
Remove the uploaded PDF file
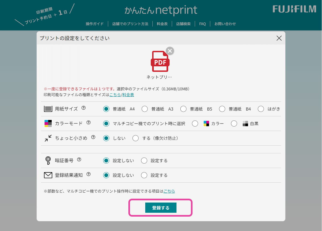point(170,51)
